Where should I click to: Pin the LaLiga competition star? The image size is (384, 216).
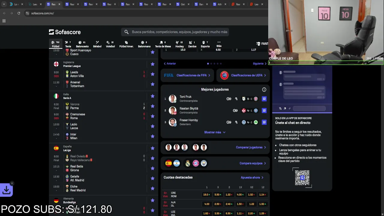click(152, 148)
